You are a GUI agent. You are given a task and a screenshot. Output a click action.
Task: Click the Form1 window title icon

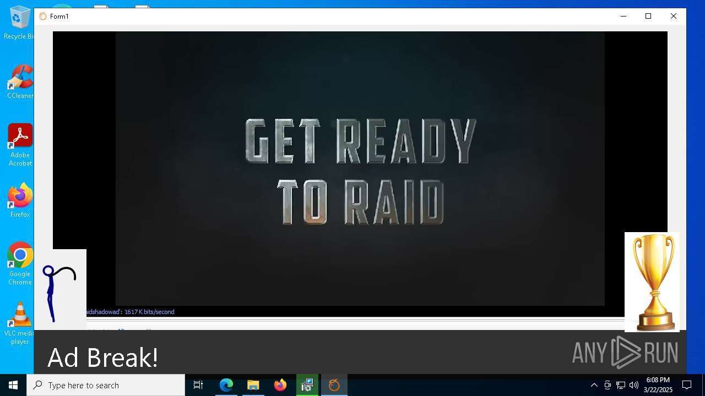tap(43, 16)
